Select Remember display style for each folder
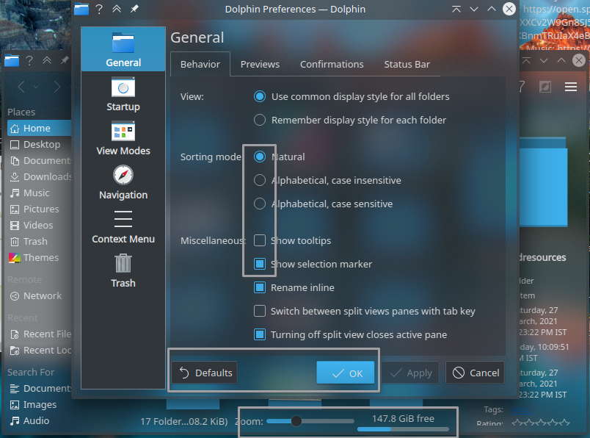 tap(350, 120)
